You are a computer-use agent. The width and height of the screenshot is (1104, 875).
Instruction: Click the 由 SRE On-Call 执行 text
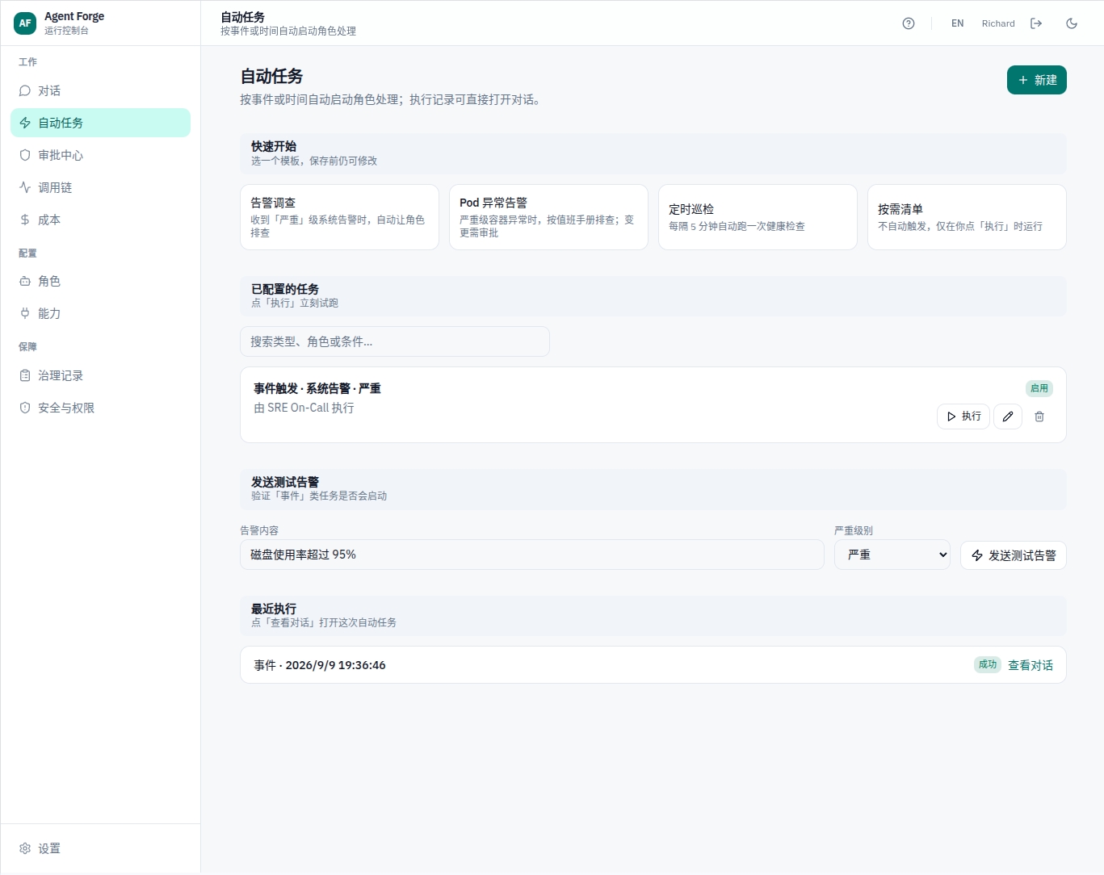point(304,408)
